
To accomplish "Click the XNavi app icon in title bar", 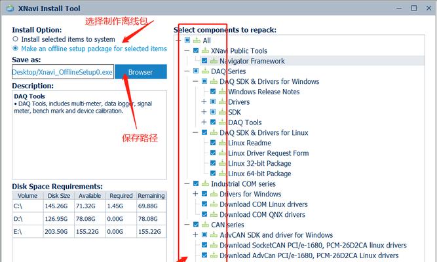I will pyautogui.click(x=10, y=9).
